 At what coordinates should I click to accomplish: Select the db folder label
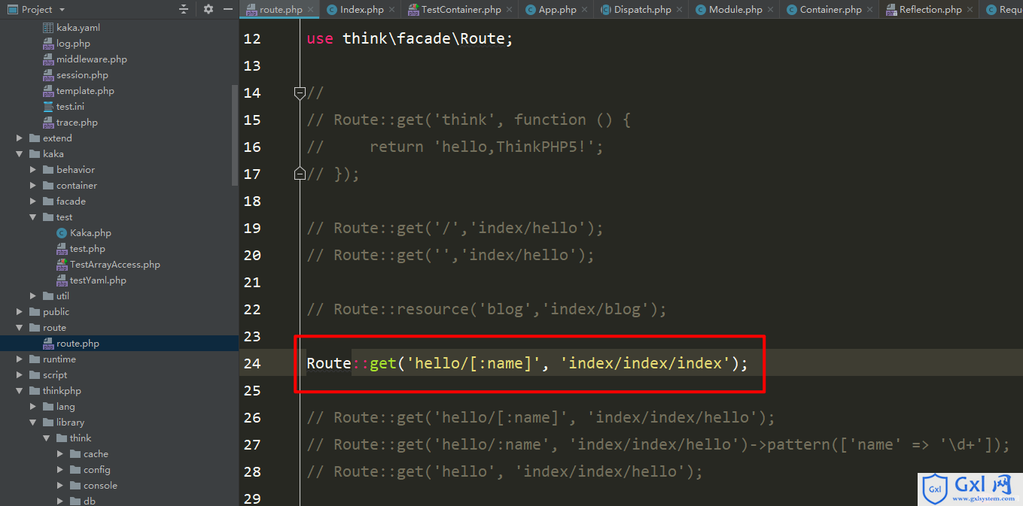click(90, 501)
